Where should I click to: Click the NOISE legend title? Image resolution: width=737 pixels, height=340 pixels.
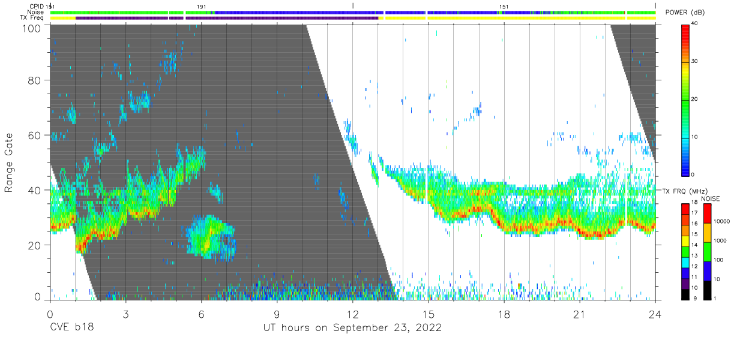click(711, 198)
